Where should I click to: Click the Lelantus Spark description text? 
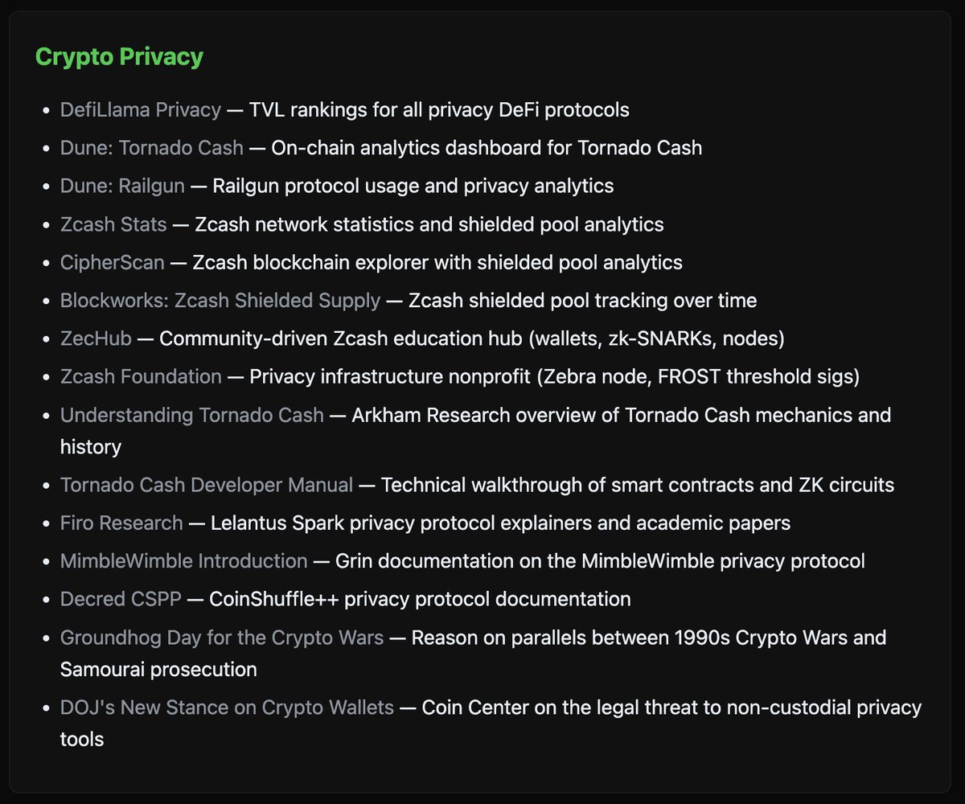pos(500,523)
